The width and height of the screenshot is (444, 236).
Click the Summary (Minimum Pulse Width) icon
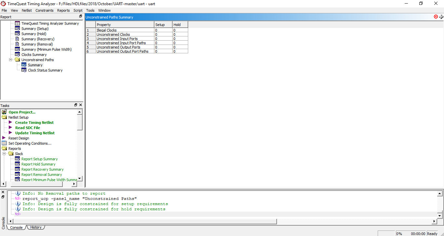coord(18,49)
